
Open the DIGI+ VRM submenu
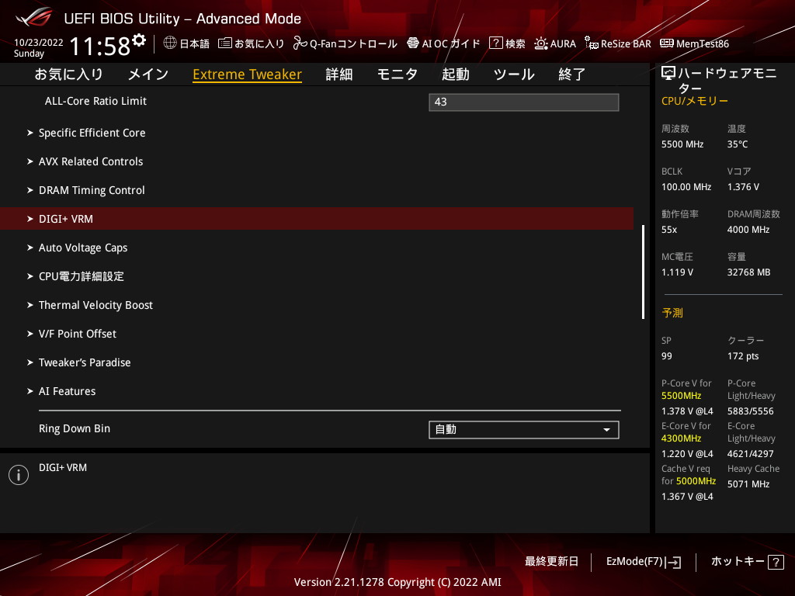317,218
